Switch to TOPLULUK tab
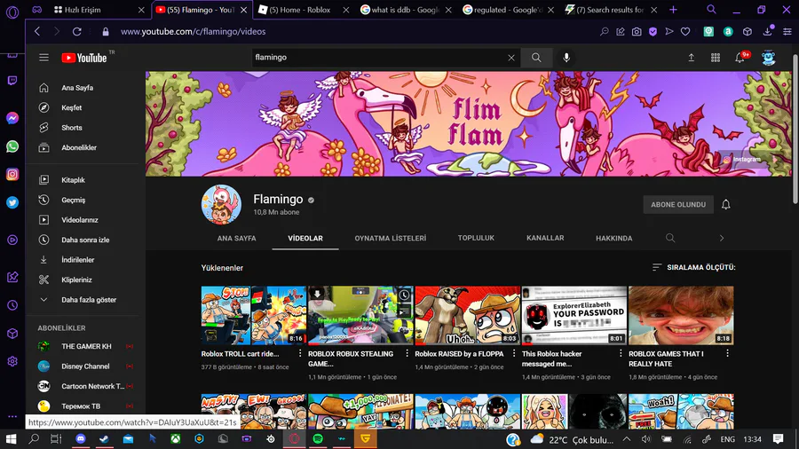Screen dimensions: 799x449 [x=476, y=238]
